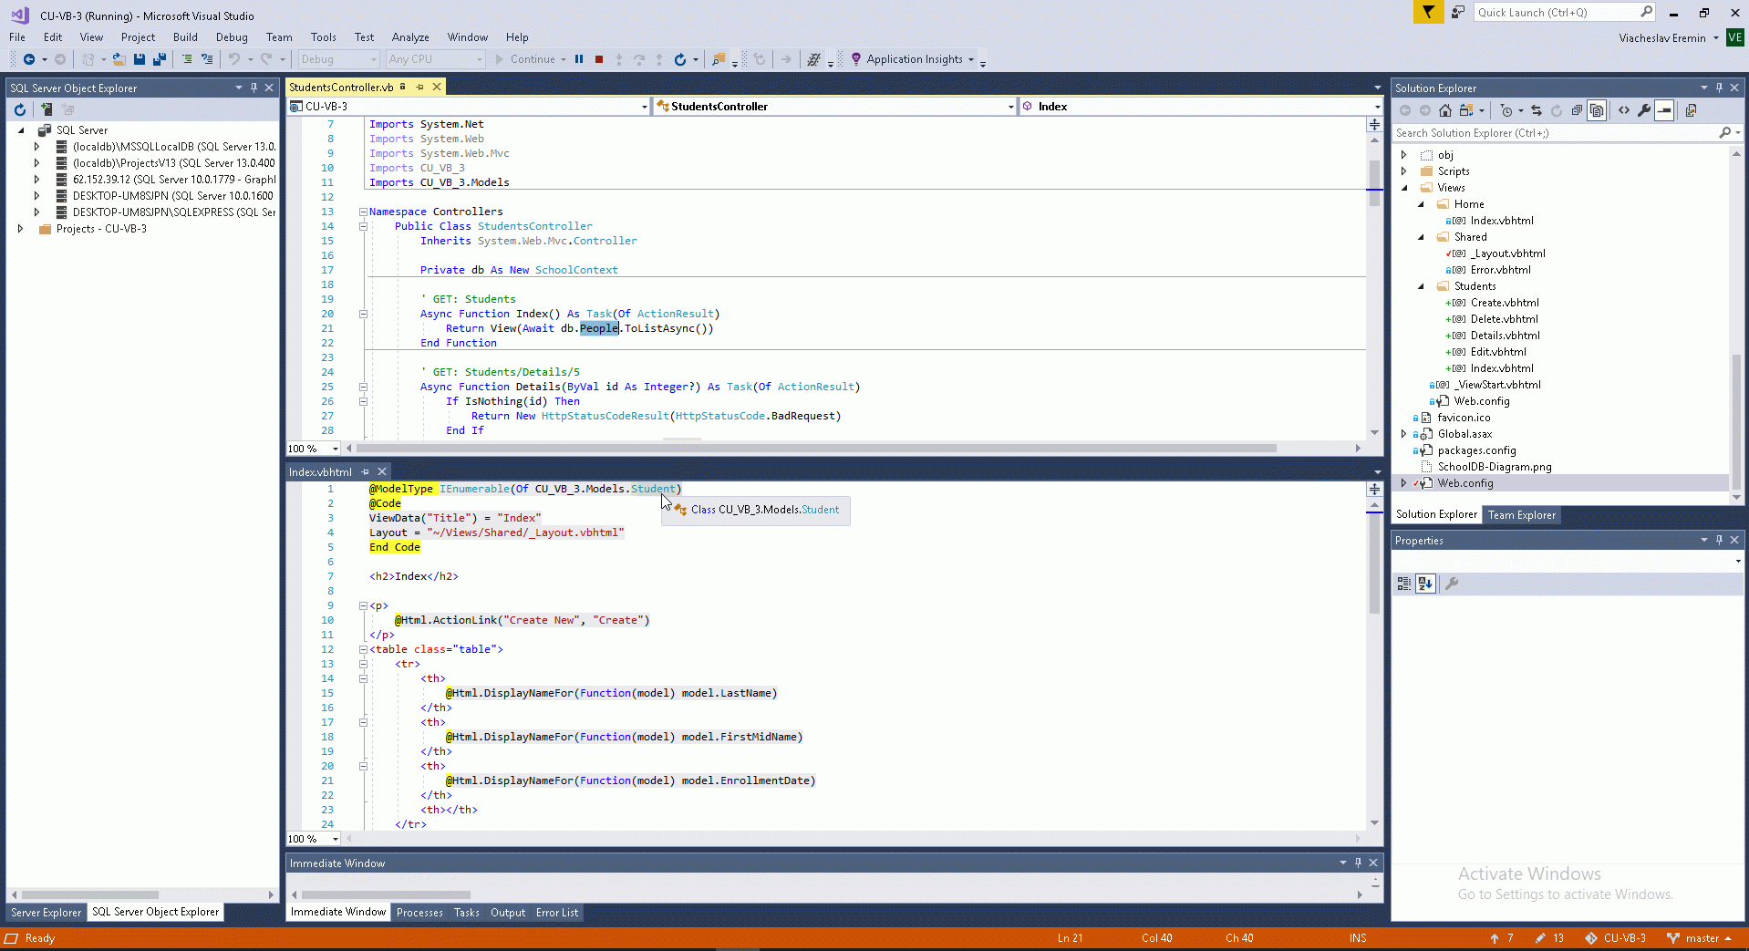The width and height of the screenshot is (1749, 951).
Task: Refresh the SQL Server Object Explorer
Action: click(x=20, y=109)
